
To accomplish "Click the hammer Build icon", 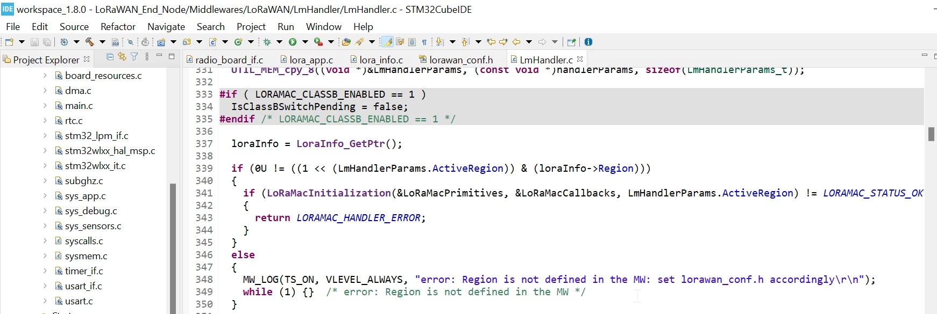I will point(89,42).
